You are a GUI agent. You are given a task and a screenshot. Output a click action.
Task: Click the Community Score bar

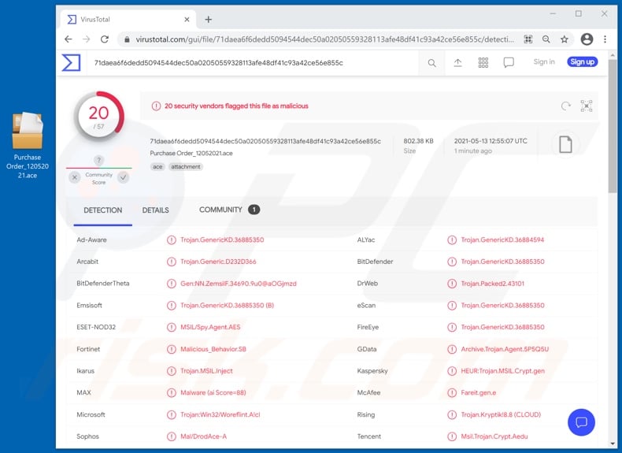tap(98, 169)
